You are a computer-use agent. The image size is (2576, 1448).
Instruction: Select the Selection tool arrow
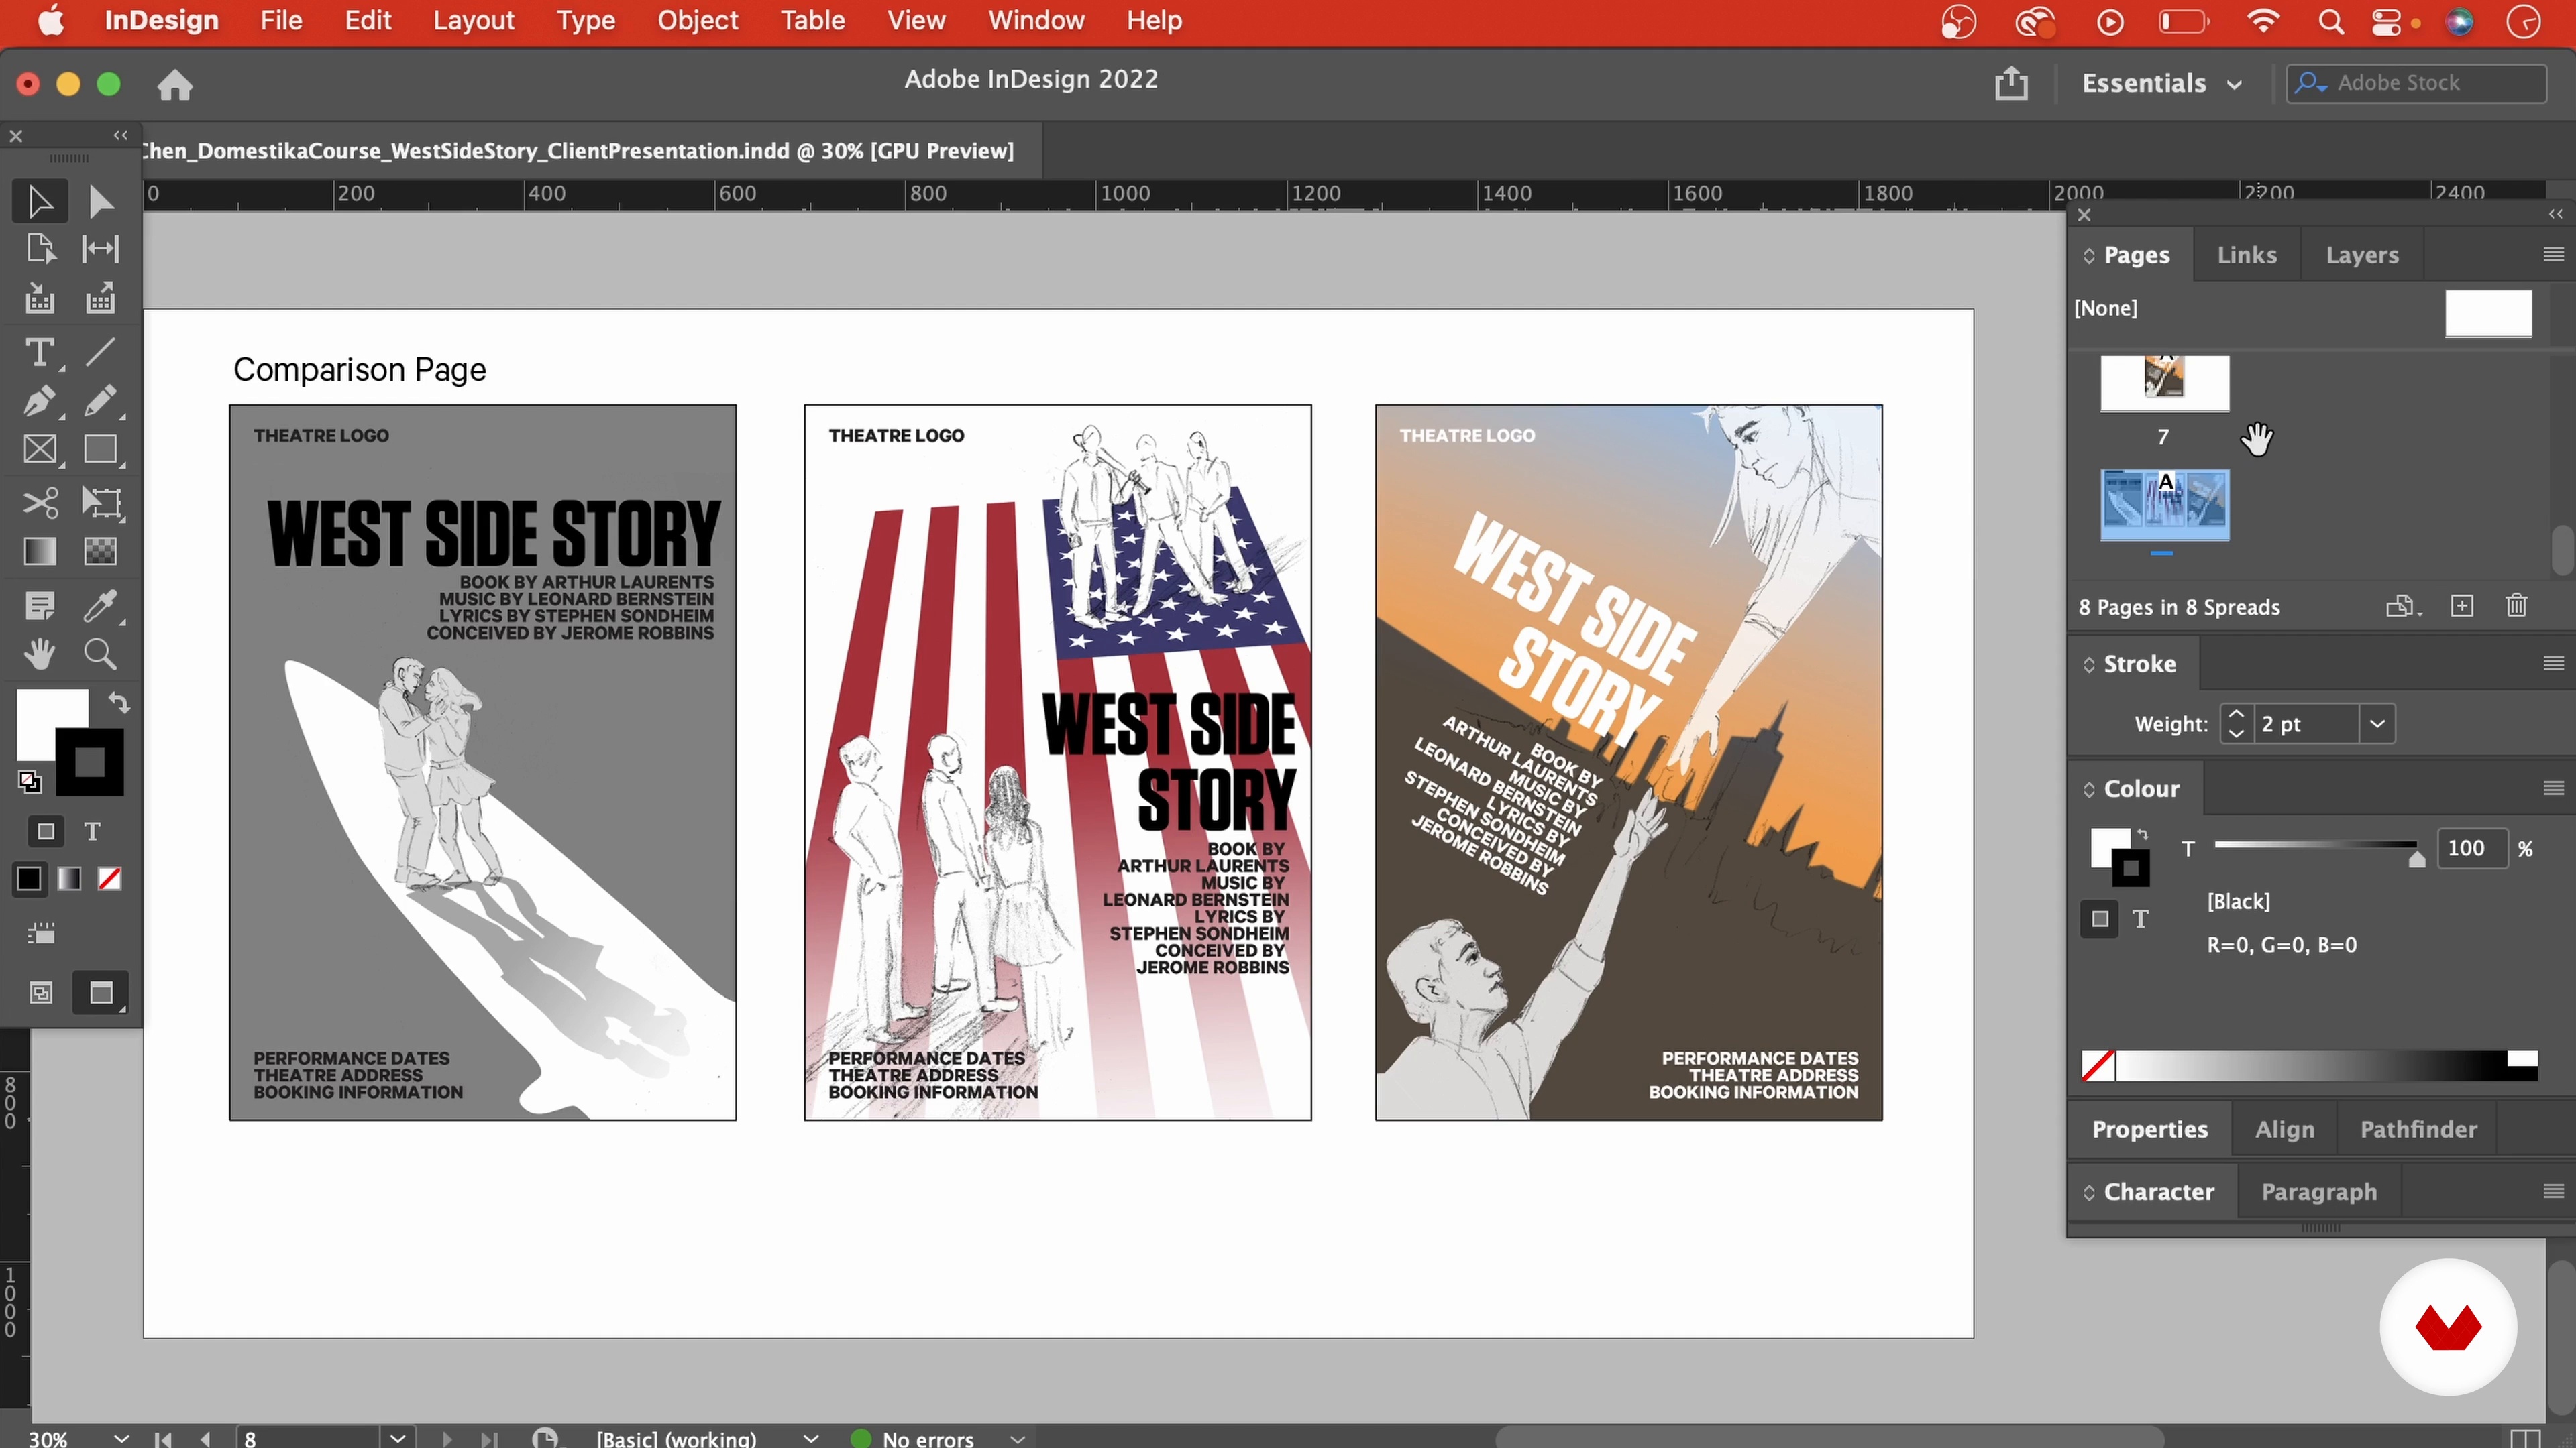pyautogui.click(x=40, y=202)
